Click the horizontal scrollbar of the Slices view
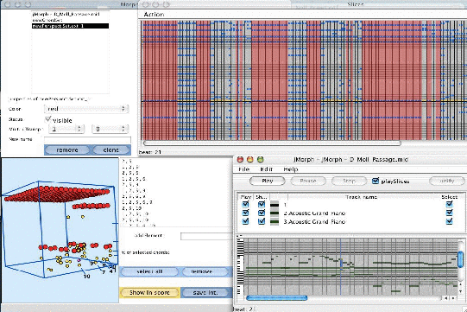The height and width of the screenshot is (312, 467). pos(272,143)
